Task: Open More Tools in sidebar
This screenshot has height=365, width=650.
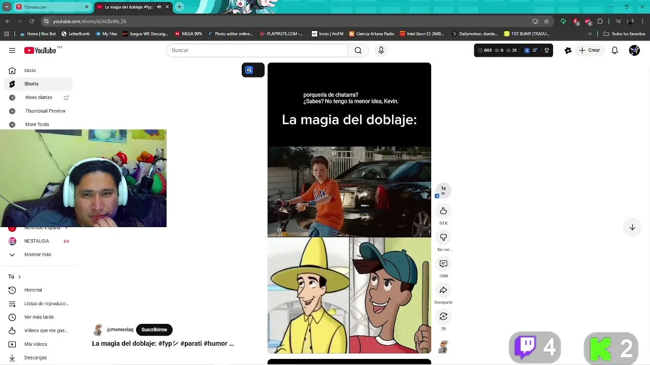Action: click(39, 124)
